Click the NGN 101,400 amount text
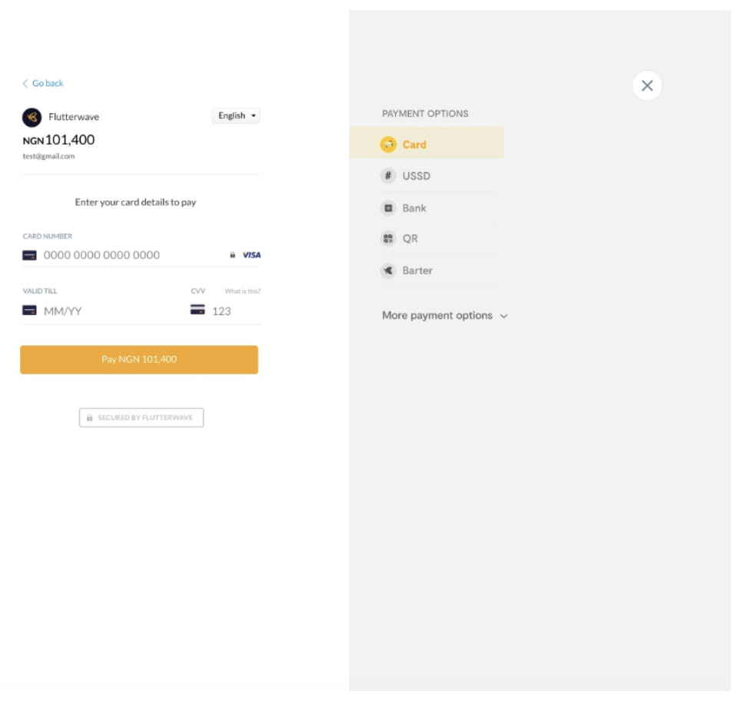This screenshot has height=705, width=740. [58, 140]
